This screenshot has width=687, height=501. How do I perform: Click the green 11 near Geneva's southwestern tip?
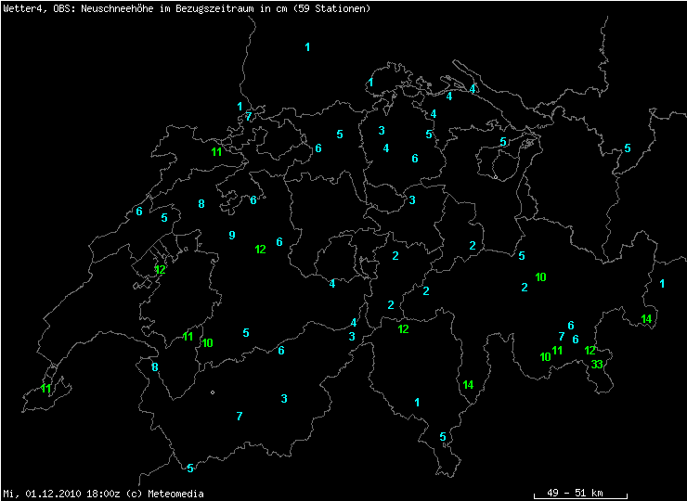tap(46, 390)
